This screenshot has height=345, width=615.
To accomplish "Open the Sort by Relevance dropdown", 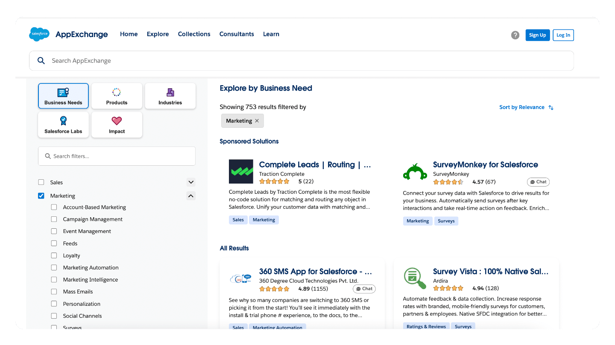I will (526, 107).
